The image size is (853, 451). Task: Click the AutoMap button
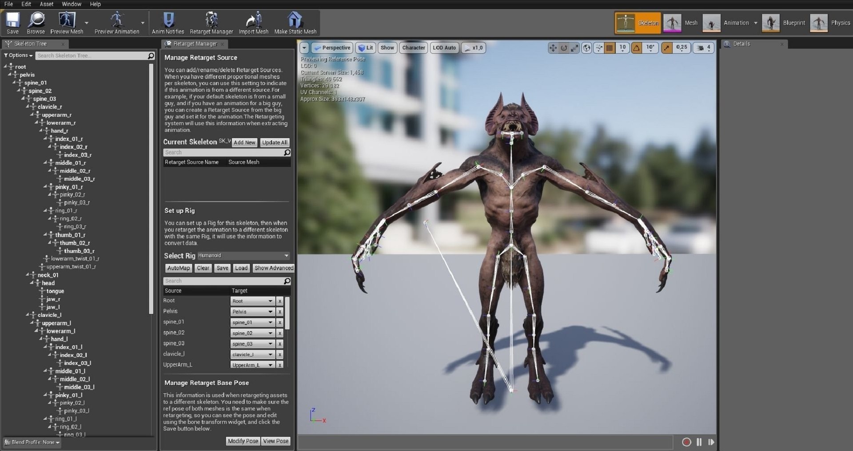click(179, 268)
